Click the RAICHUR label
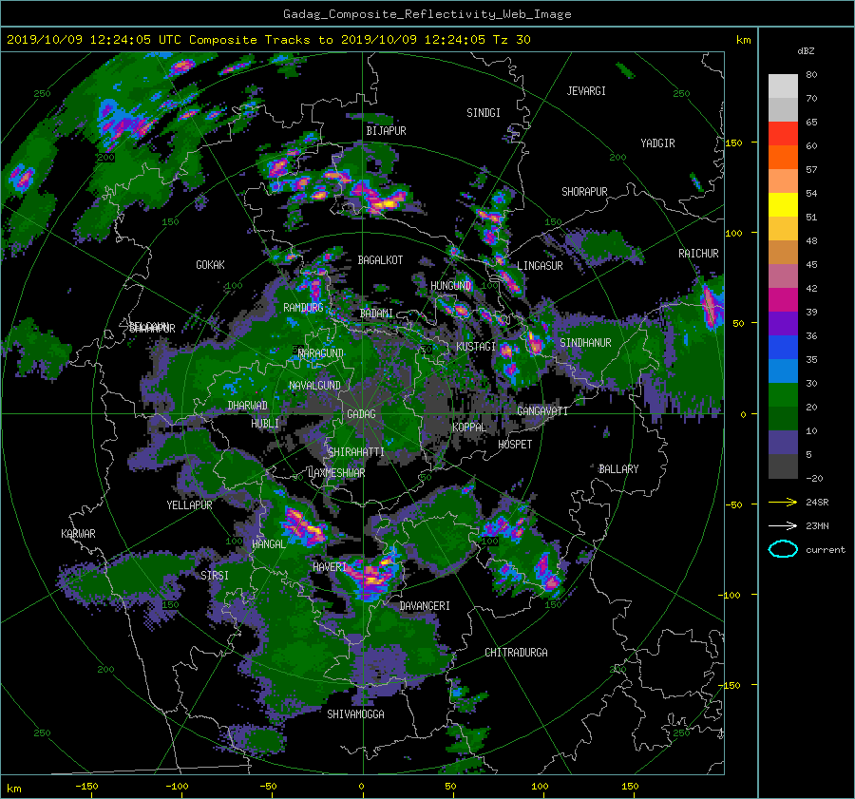The height and width of the screenshot is (799, 855). tap(698, 254)
